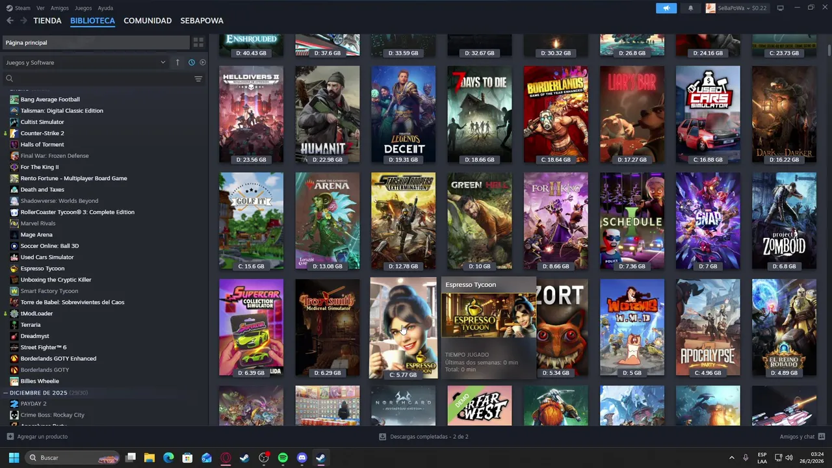Toggle show ready-to-play games only
Viewport: 832px width, 468px height.
[202, 62]
